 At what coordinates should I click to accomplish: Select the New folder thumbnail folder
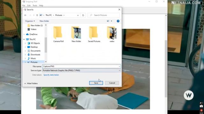(x=76, y=34)
